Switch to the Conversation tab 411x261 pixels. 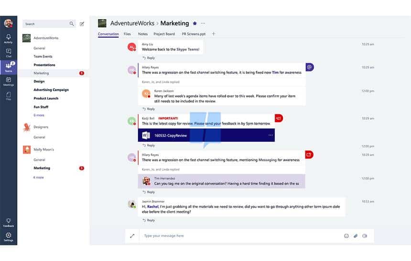tap(108, 34)
